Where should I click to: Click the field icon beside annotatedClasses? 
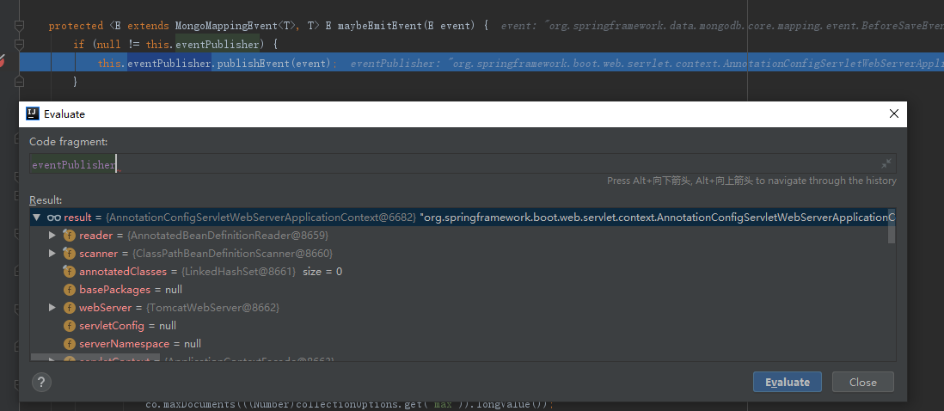coord(69,272)
